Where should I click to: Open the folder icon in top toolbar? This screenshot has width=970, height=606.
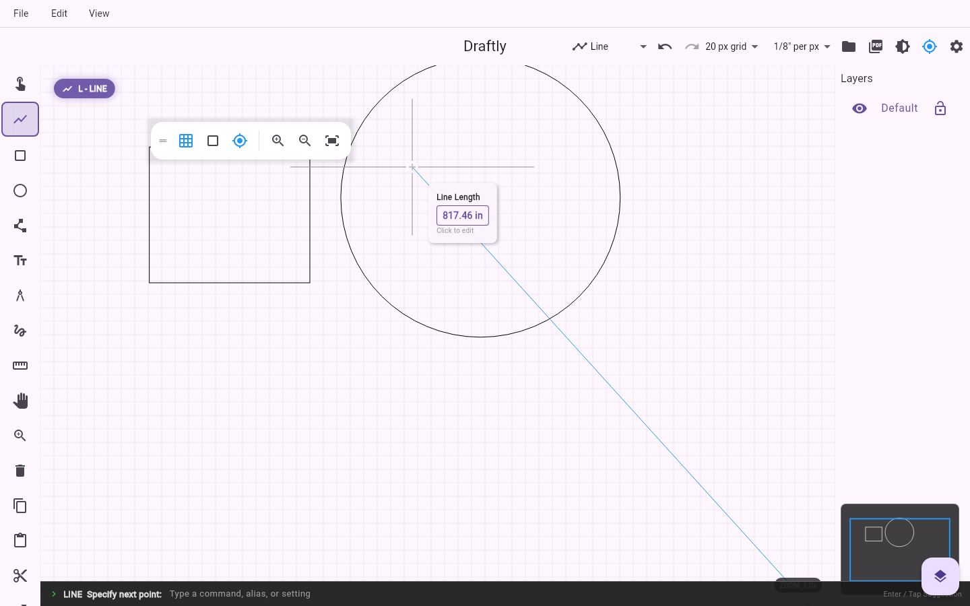pos(849,46)
